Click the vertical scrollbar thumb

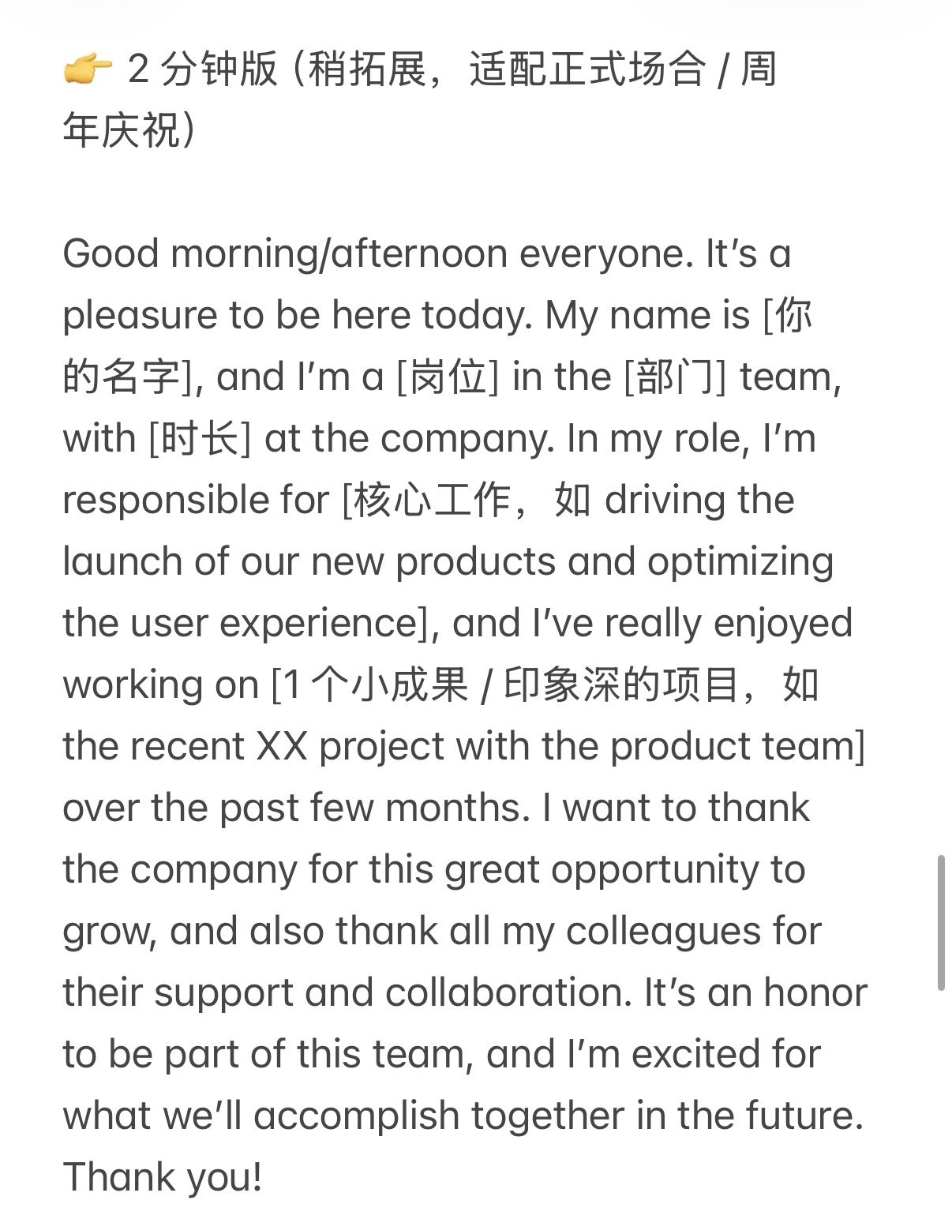point(940,921)
